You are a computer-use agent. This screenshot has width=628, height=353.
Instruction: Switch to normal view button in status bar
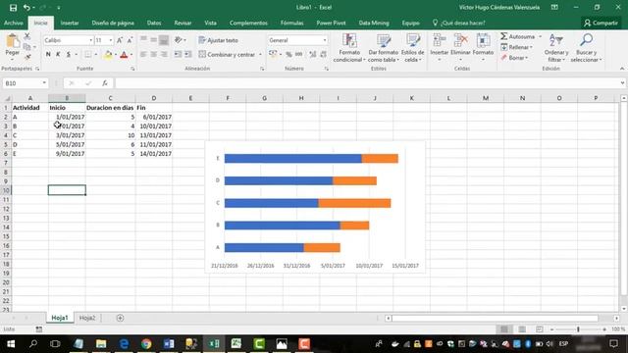click(504, 329)
